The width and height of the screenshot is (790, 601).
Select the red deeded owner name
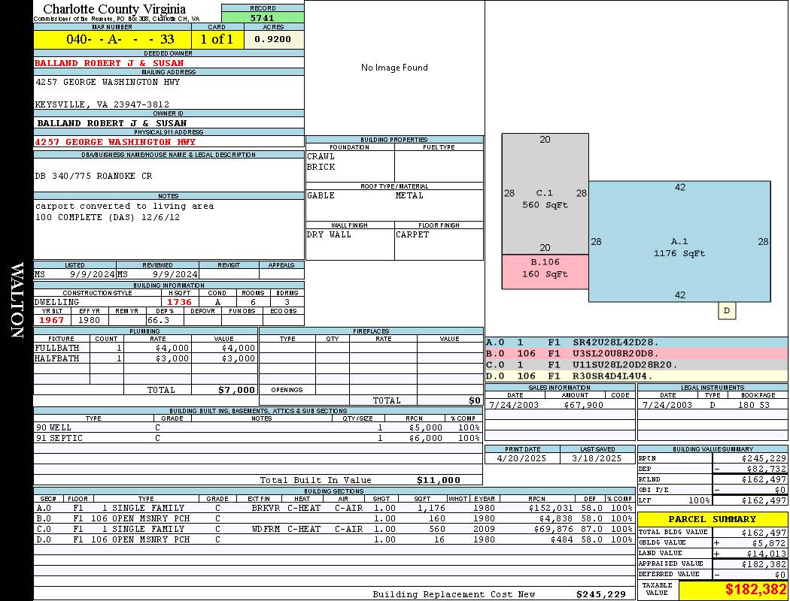click(109, 63)
